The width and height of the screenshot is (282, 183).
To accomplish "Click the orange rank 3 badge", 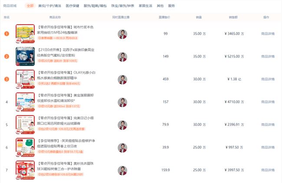I will pos(7,79).
